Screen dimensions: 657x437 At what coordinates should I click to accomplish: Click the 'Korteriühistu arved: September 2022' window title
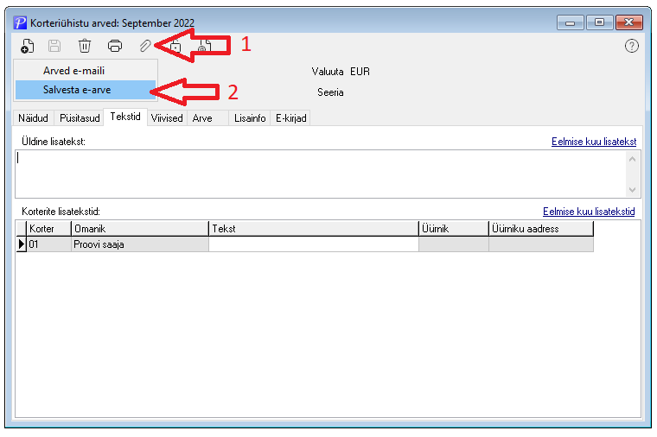(x=112, y=22)
